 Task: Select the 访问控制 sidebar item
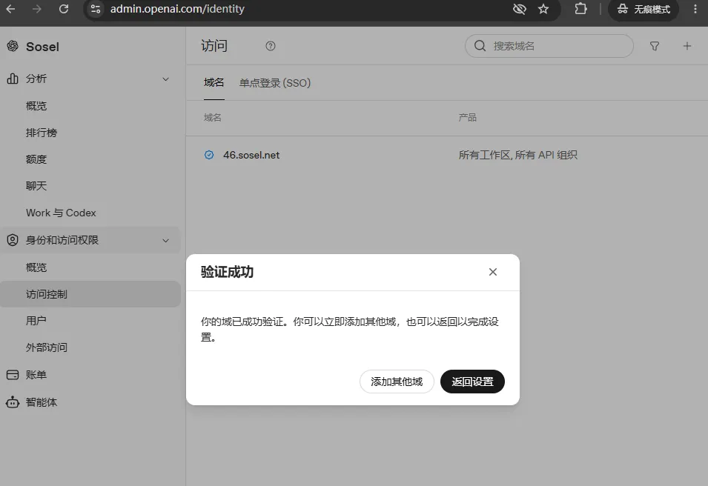click(x=90, y=294)
